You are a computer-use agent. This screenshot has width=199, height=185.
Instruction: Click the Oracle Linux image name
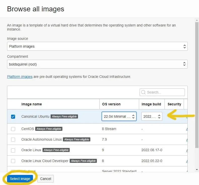coord(31,150)
